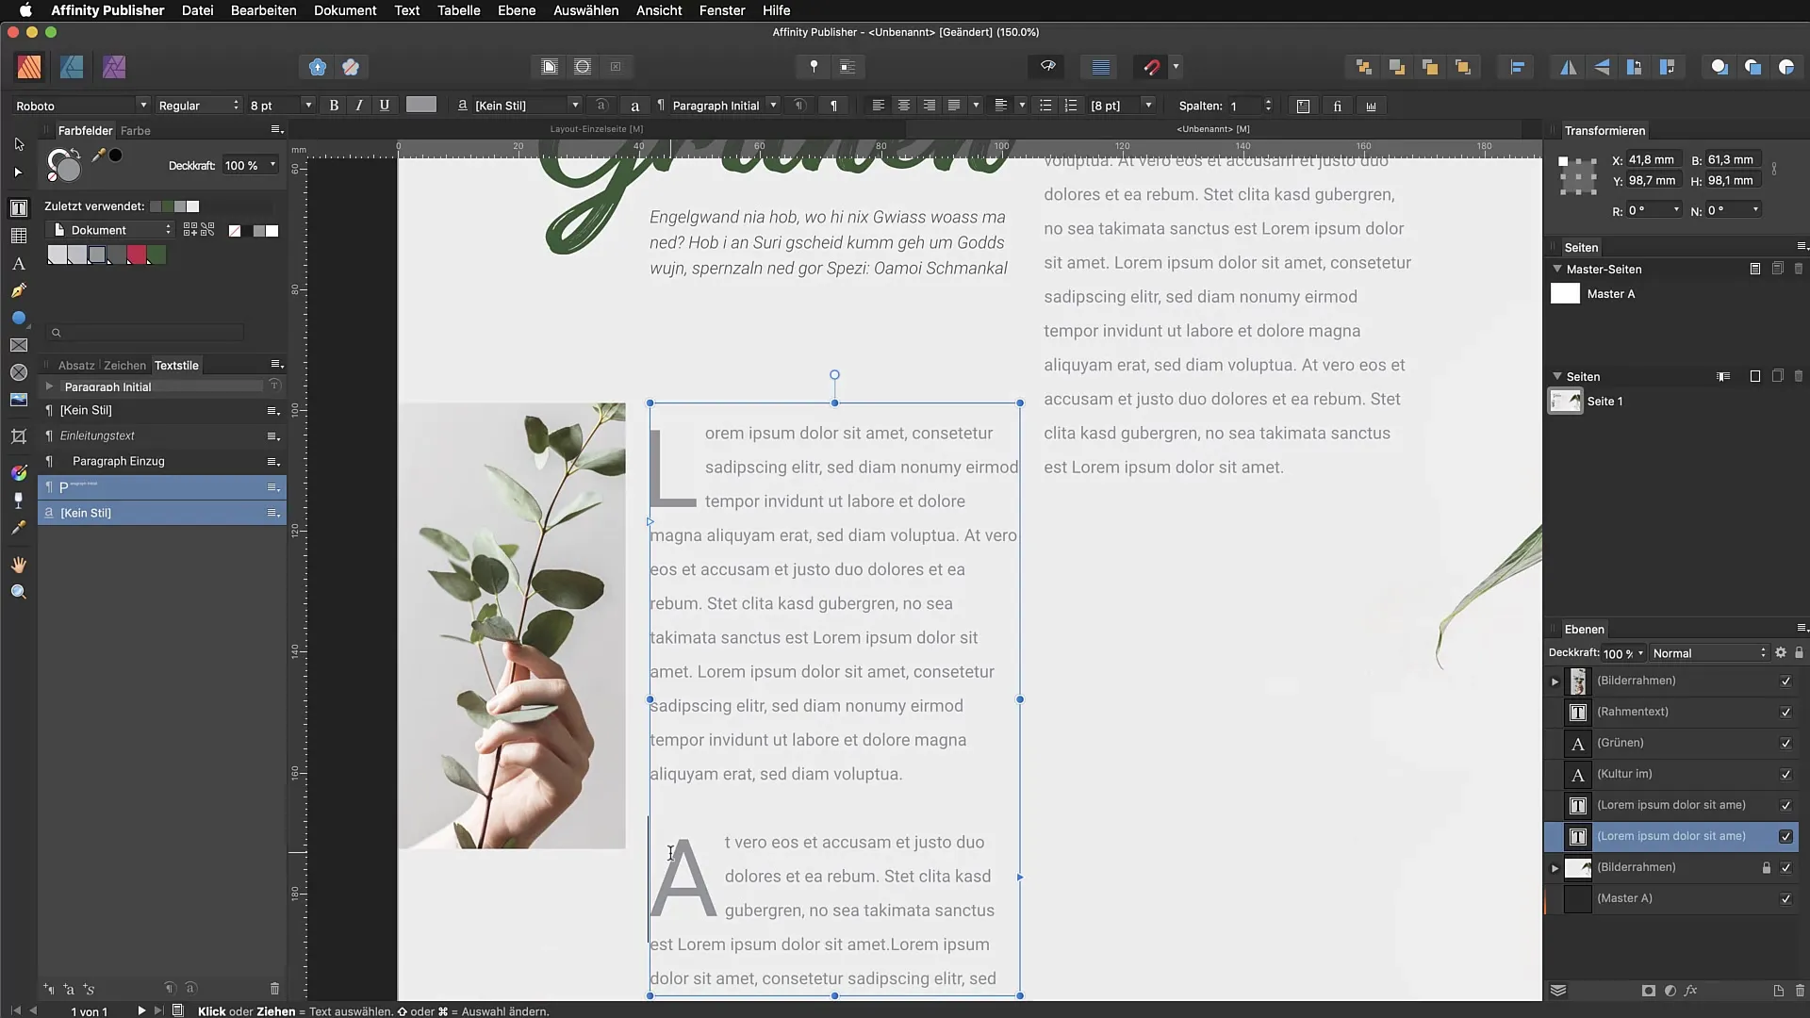Click the Master A page thumbnail

1565,293
